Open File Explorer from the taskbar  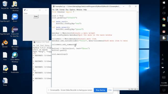(x=164, y=25)
